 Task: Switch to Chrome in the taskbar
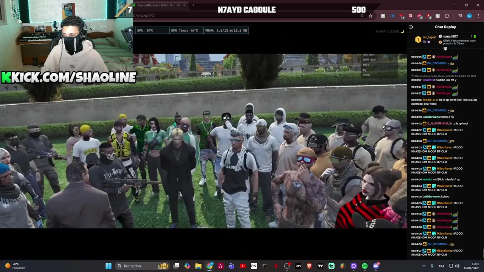pos(209,266)
